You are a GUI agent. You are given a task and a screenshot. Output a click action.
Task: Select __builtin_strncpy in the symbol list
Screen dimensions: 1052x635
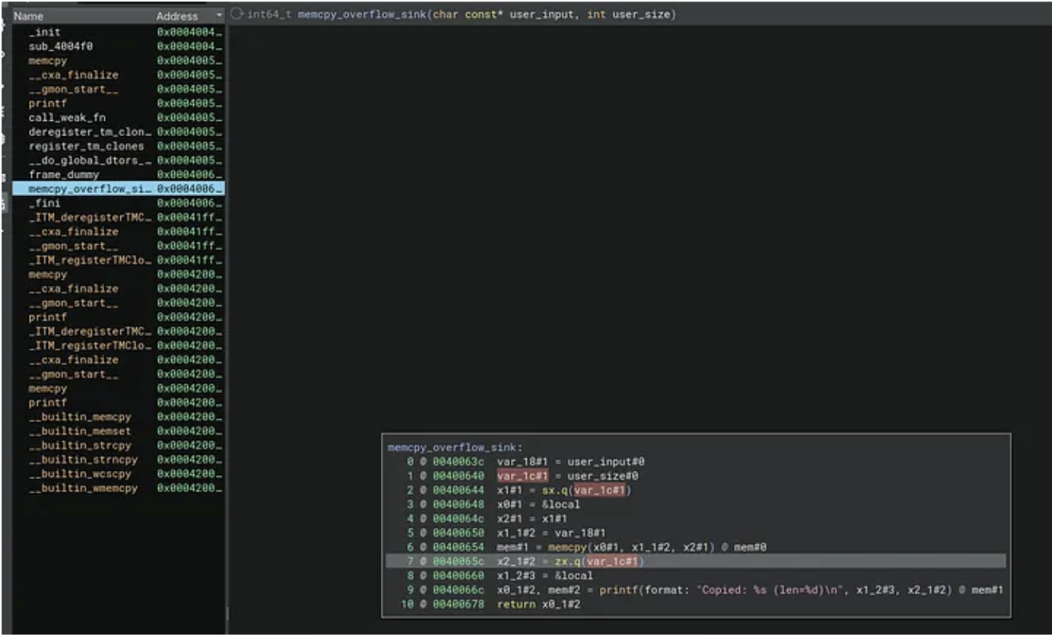coord(83,459)
